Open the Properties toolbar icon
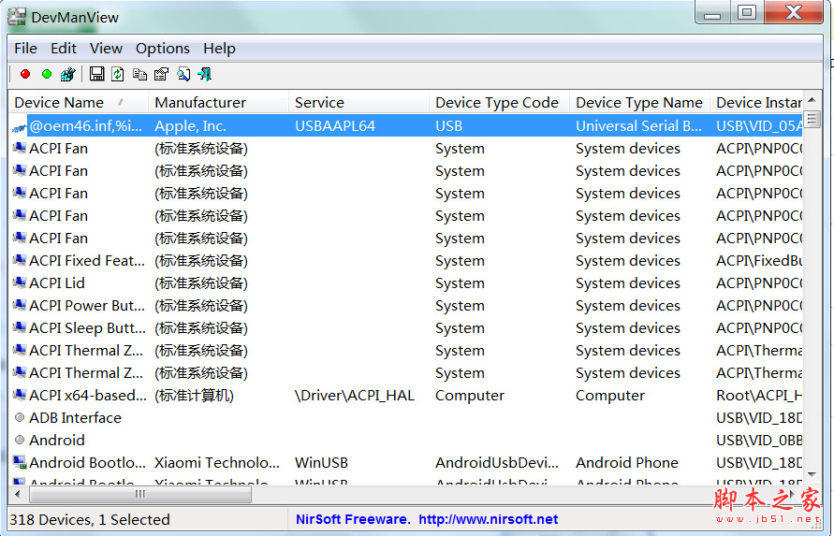Viewport: 834px width, 536px height. pos(161,74)
